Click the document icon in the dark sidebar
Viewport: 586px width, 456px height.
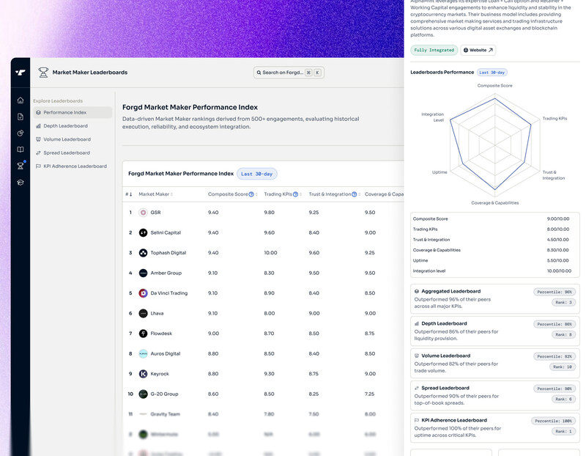[x=21, y=117]
